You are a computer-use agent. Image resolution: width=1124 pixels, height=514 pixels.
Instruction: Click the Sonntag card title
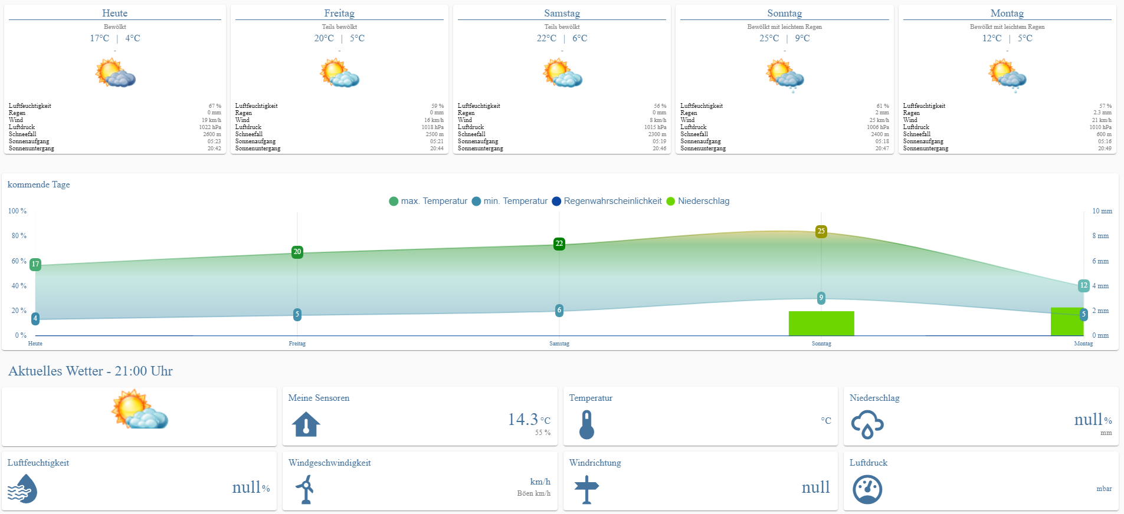(785, 13)
